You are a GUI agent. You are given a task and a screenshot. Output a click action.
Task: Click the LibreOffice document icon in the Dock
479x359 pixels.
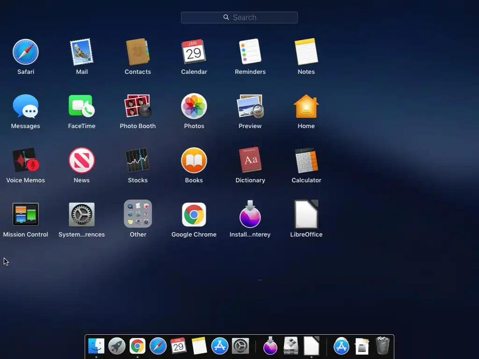pyautogui.click(x=311, y=345)
